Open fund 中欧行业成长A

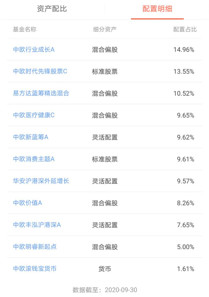coord(34,50)
